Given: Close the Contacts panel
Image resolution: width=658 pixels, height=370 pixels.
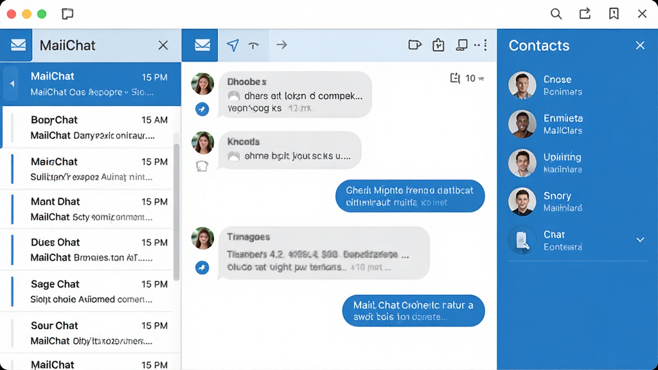Looking at the screenshot, I should pos(640,46).
